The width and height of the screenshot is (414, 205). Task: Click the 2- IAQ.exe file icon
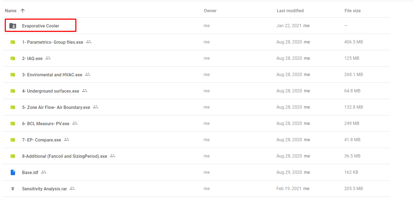(x=13, y=58)
